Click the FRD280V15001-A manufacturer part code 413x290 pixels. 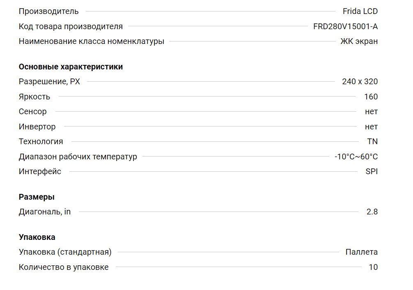(x=345, y=27)
